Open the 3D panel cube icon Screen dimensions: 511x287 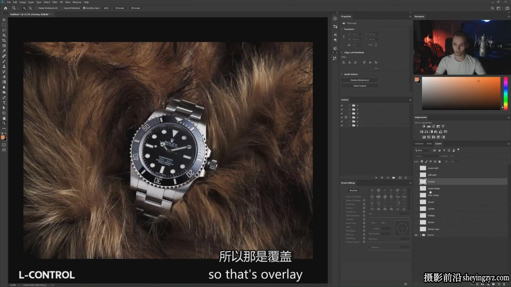pos(335,49)
